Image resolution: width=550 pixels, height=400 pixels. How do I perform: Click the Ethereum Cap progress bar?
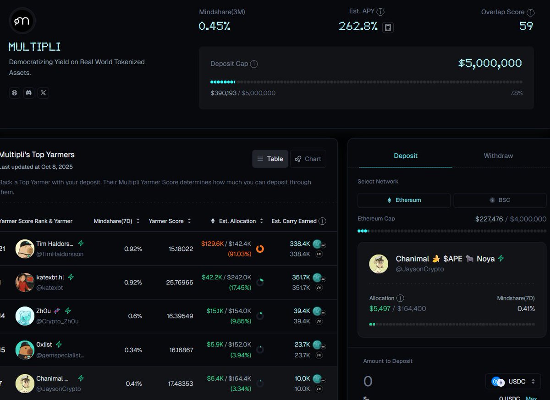pos(452,231)
